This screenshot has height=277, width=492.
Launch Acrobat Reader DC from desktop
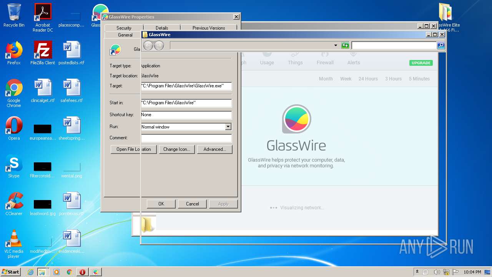(x=43, y=17)
